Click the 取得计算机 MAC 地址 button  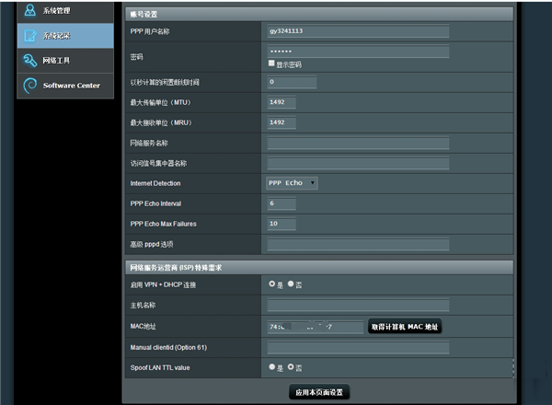coord(405,327)
